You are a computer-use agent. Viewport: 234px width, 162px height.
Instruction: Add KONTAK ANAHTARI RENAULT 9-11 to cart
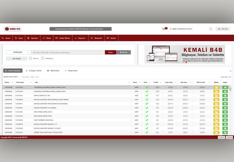(225, 124)
